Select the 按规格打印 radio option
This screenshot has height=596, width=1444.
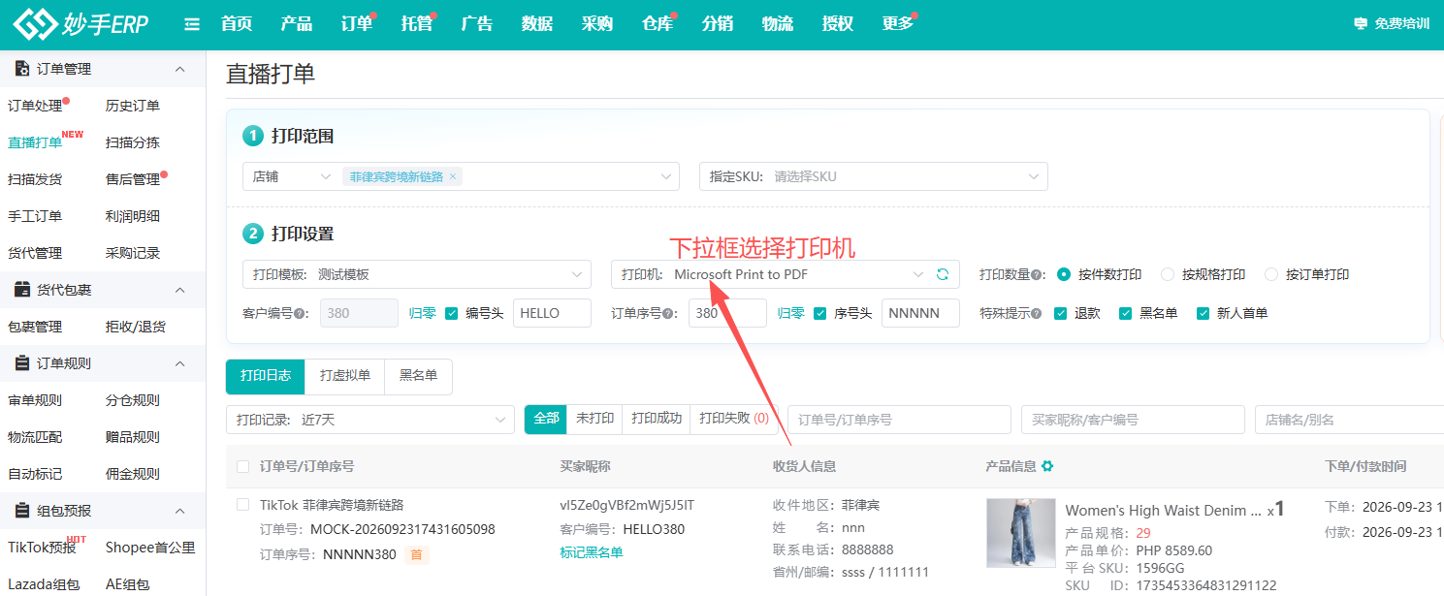pyautogui.click(x=1168, y=274)
